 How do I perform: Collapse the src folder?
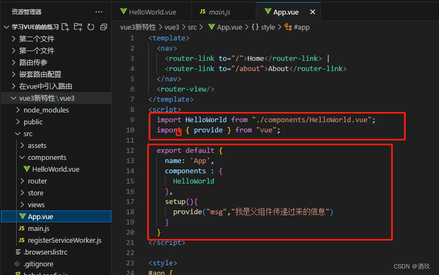18,133
